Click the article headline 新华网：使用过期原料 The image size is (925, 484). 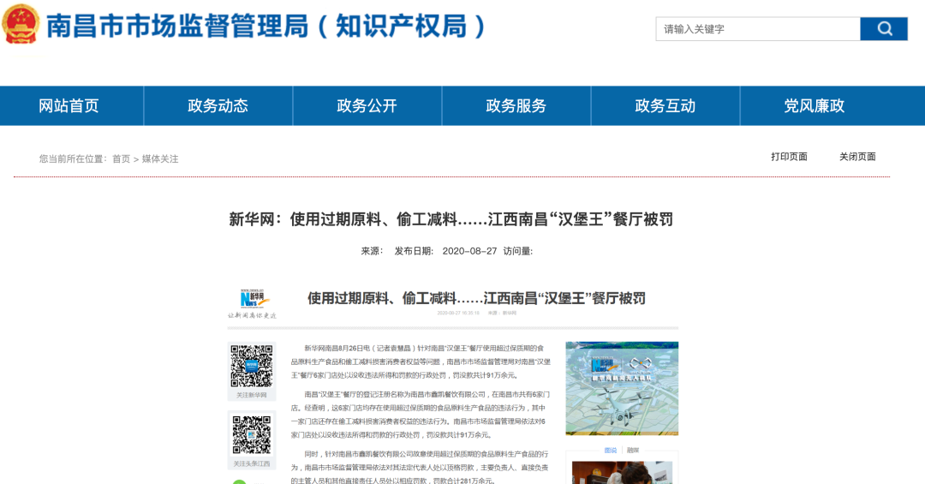pos(451,219)
